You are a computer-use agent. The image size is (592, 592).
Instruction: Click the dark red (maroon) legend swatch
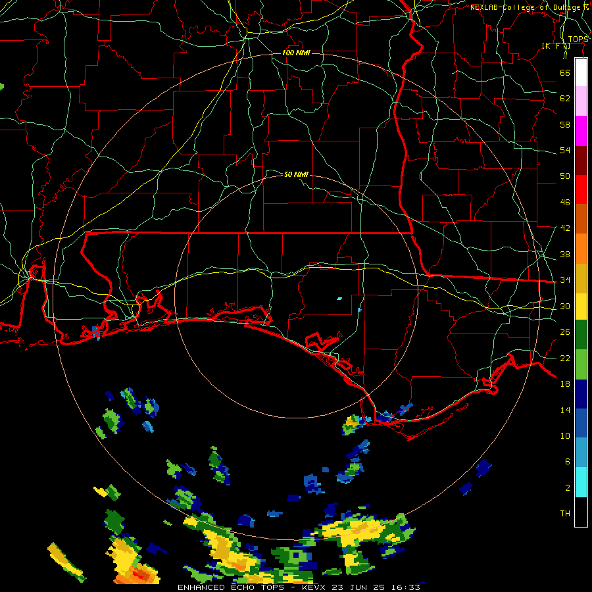[x=581, y=160]
